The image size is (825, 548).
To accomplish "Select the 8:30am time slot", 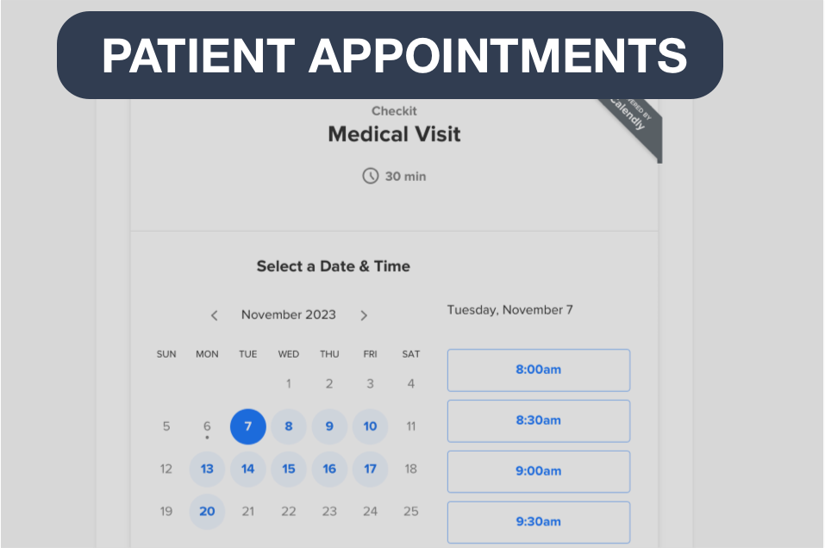I will (538, 420).
